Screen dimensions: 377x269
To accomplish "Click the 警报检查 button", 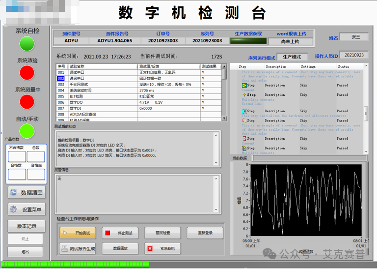I will pyautogui.click(x=162, y=233).
